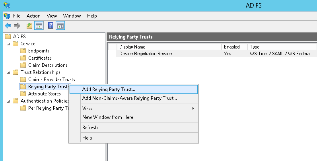
Task: Select the Attribute Stores tree item
Action: click(45, 94)
